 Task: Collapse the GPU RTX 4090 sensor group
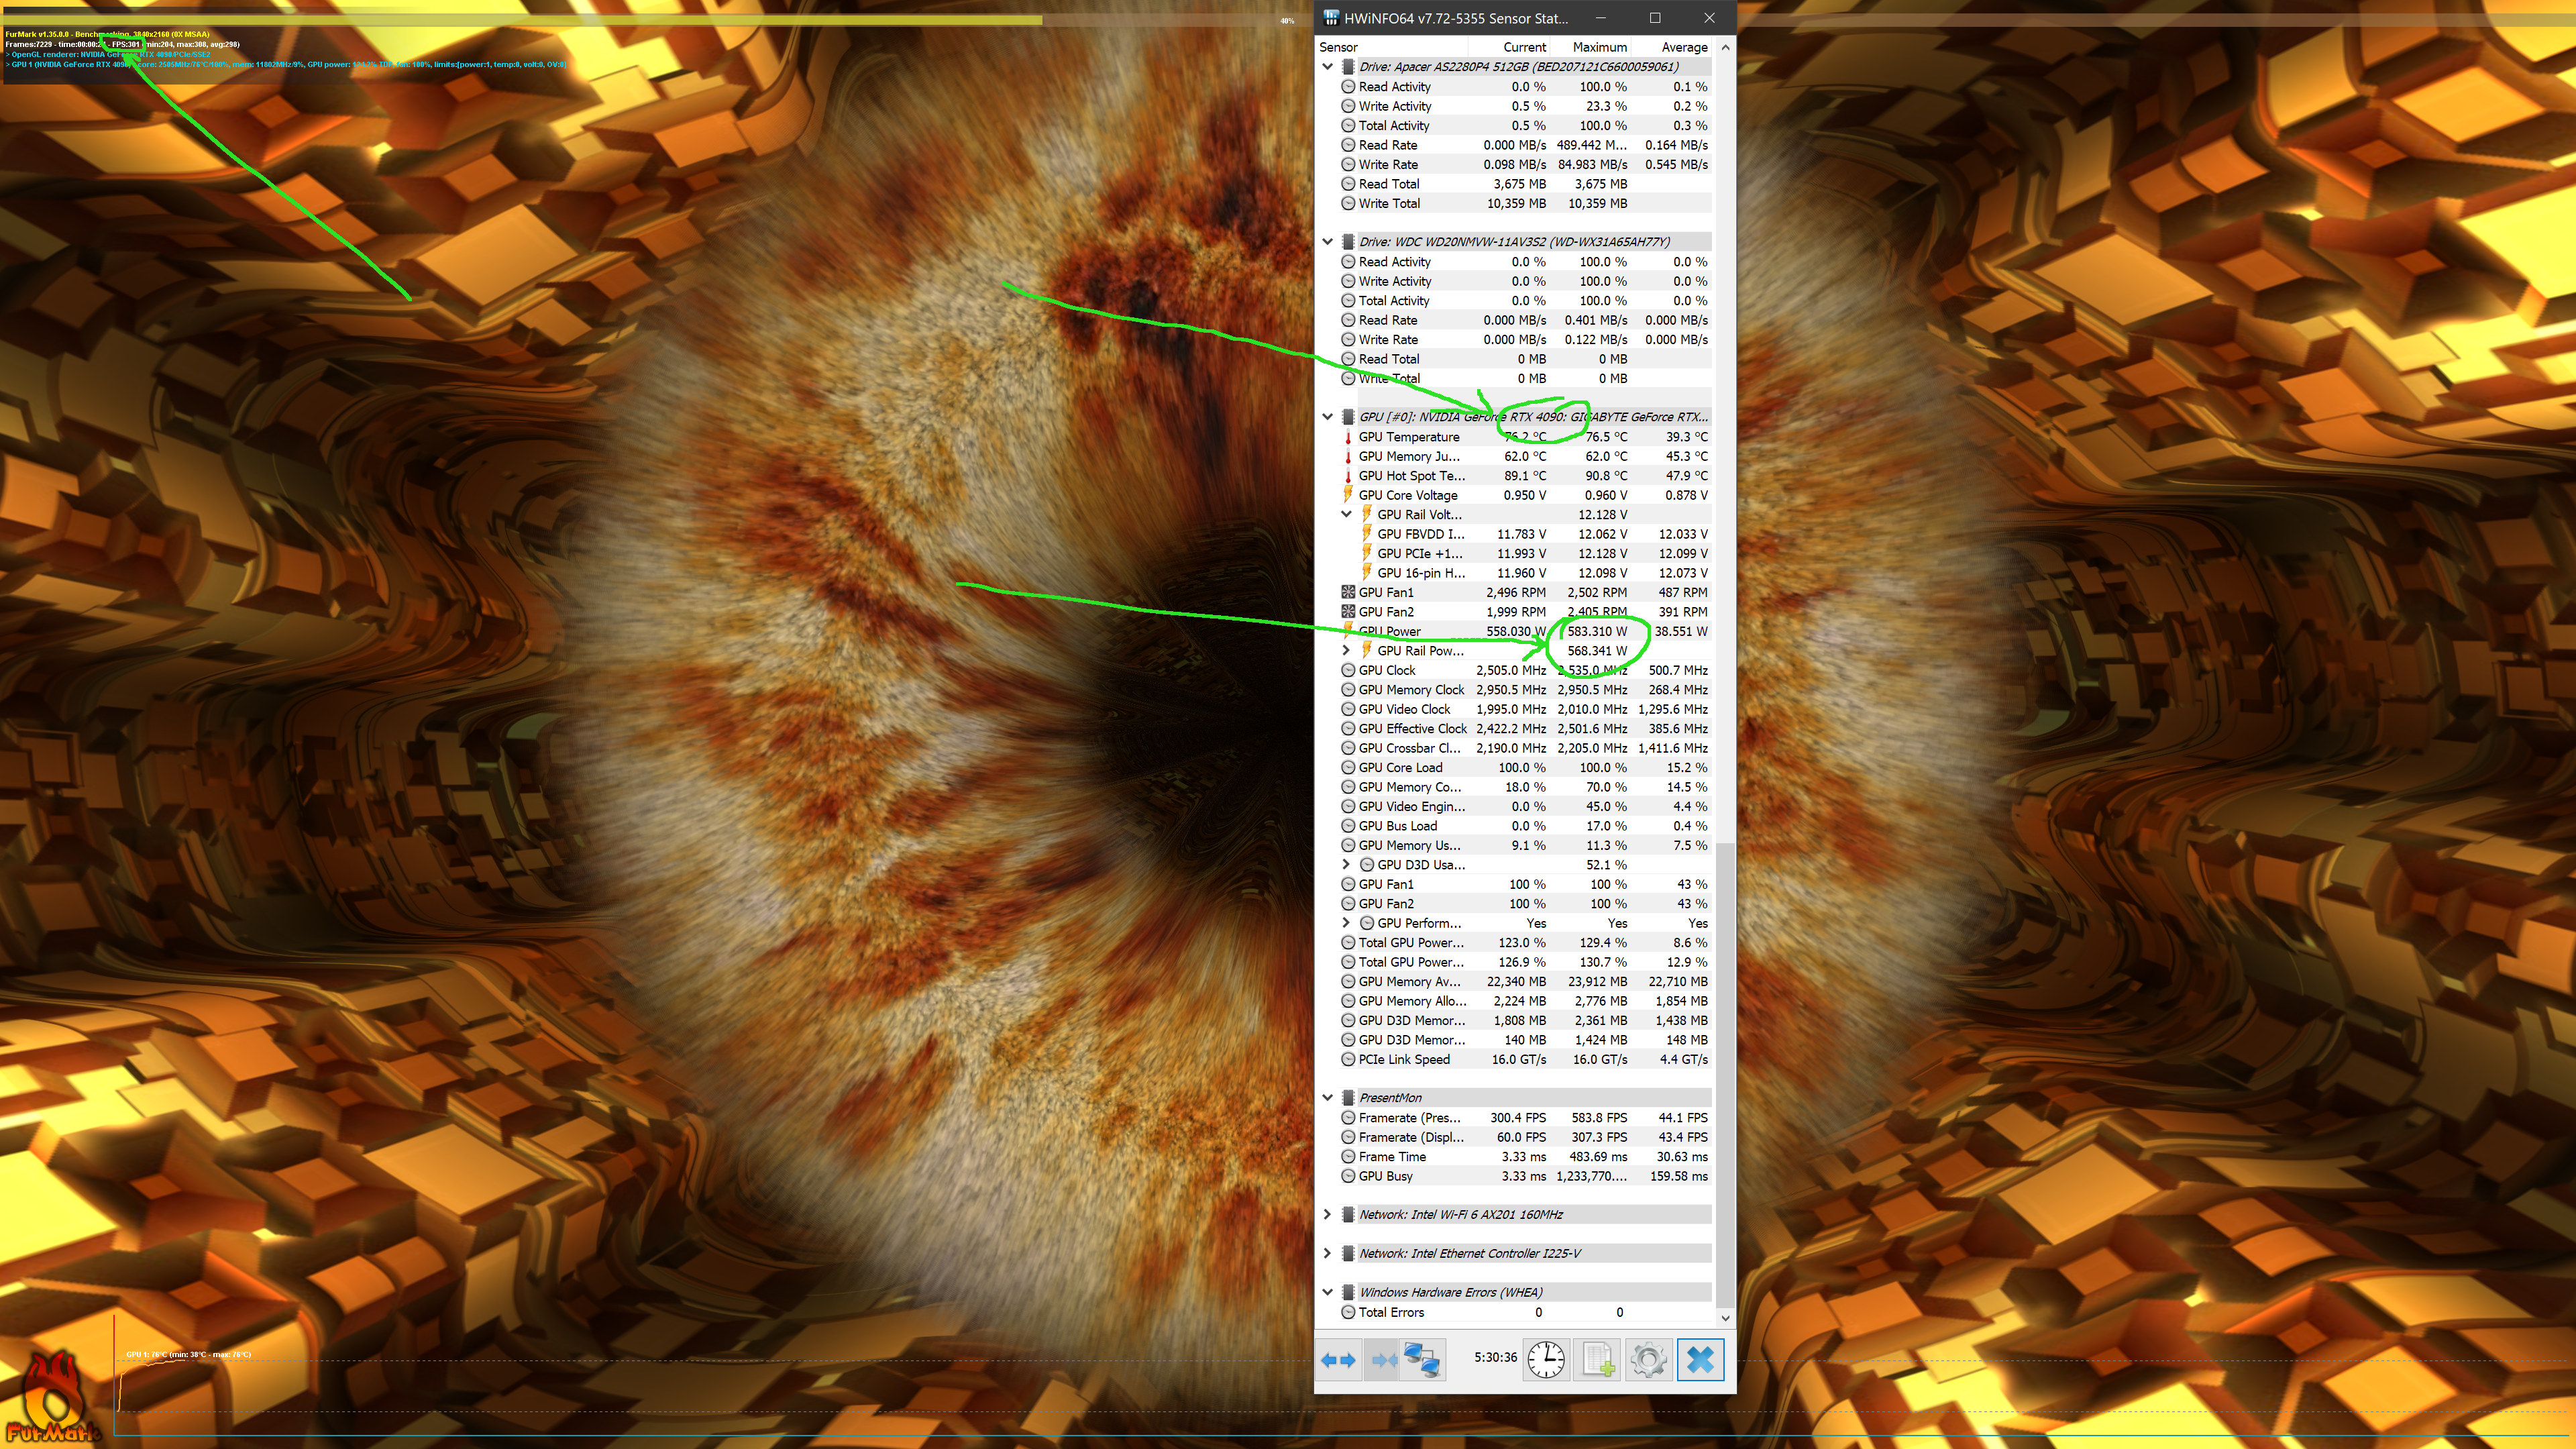1328,417
